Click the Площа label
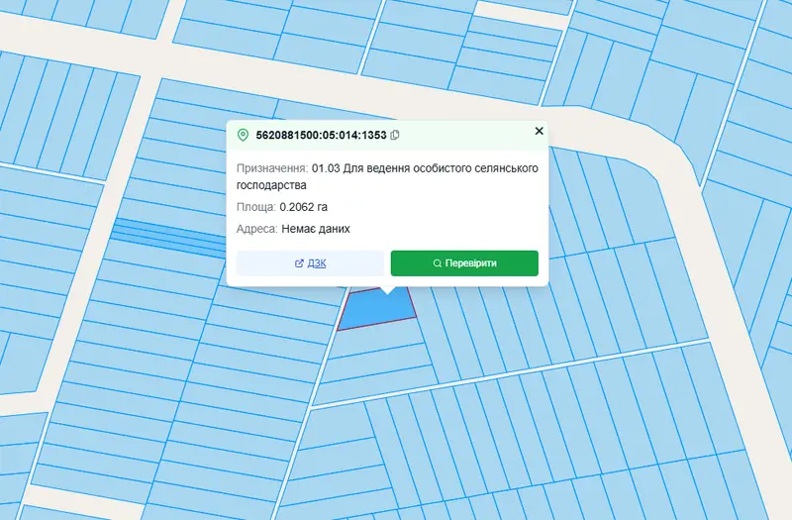This screenshot has width=792, height=520. point(256,207)
